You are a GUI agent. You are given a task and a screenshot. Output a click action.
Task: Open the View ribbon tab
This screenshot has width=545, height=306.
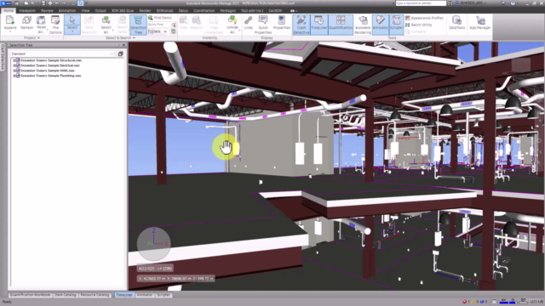(85, 10)
